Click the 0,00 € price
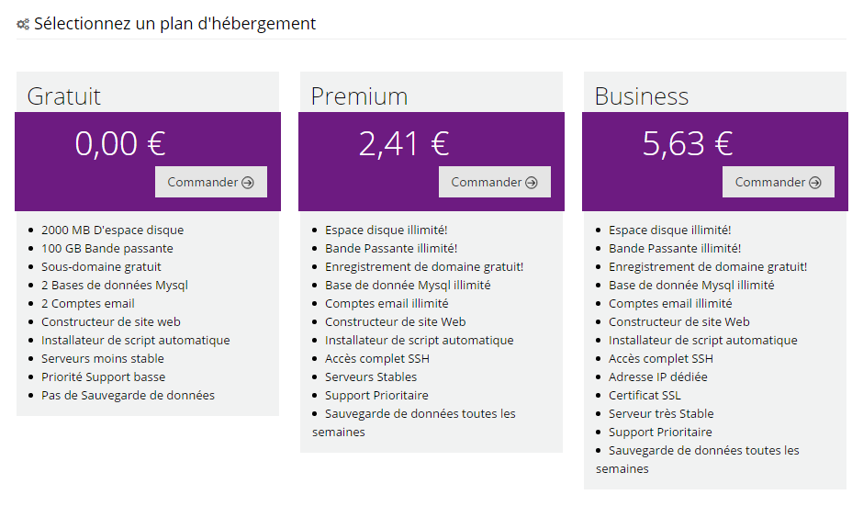This screenshot has height=517, width=852. coord(120,143)
